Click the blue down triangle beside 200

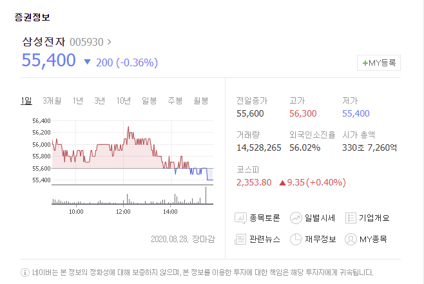[x=88, y=62]
